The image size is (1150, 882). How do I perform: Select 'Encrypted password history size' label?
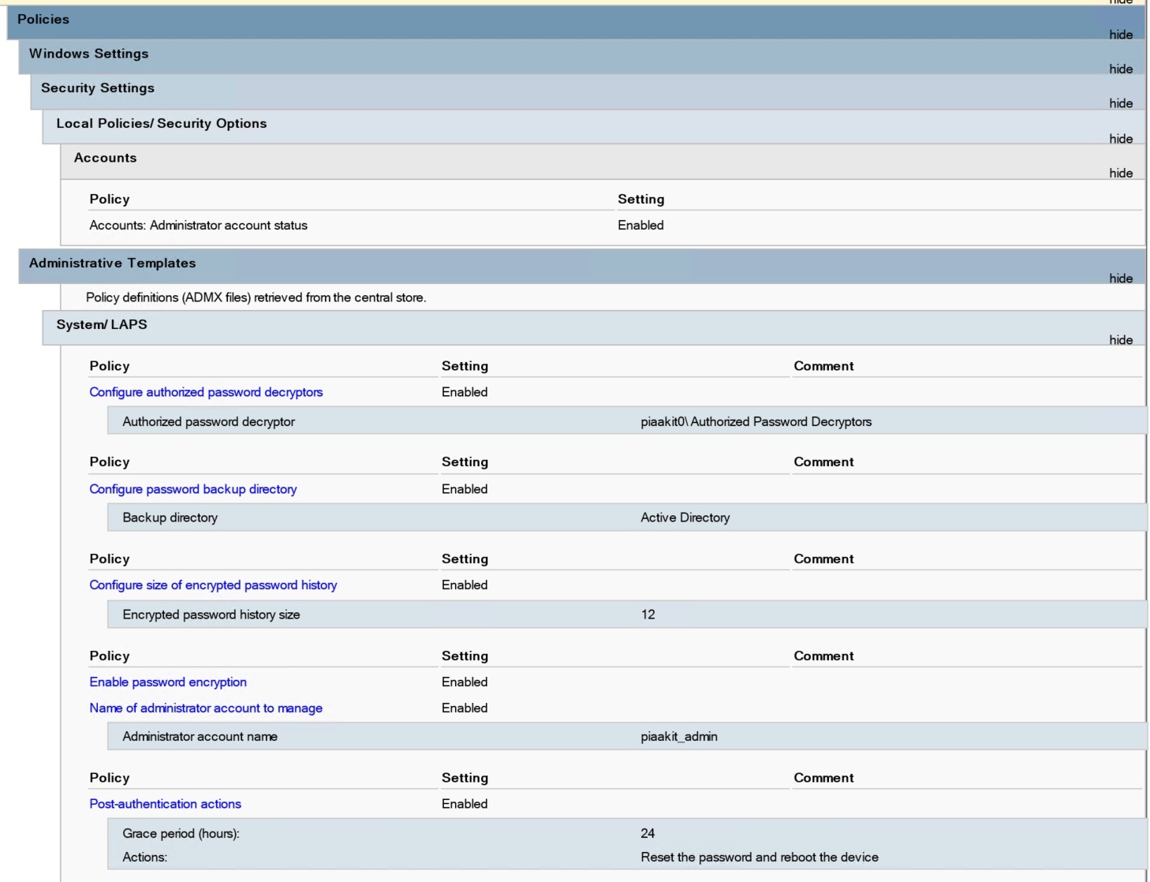point(211,615)
